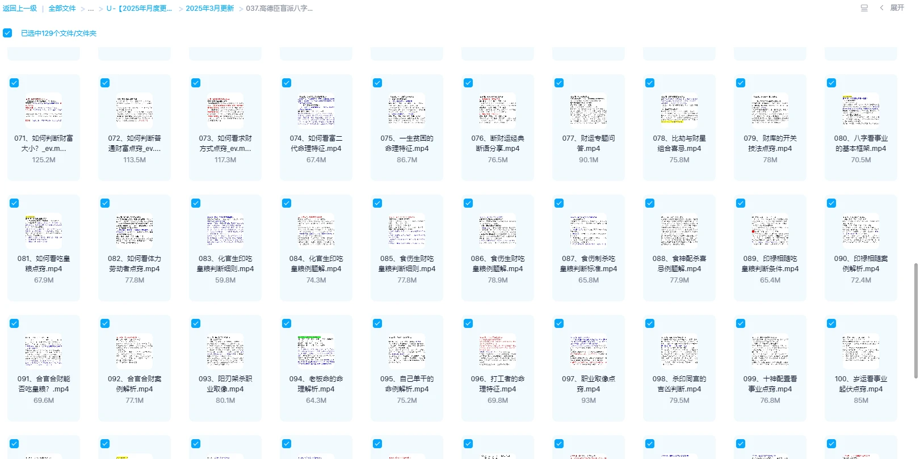The width and height of the screenshot is (920, 459).
Task: Open video thumbnail of 073、如何看求财方式点窍
Action: pos(225,110)
